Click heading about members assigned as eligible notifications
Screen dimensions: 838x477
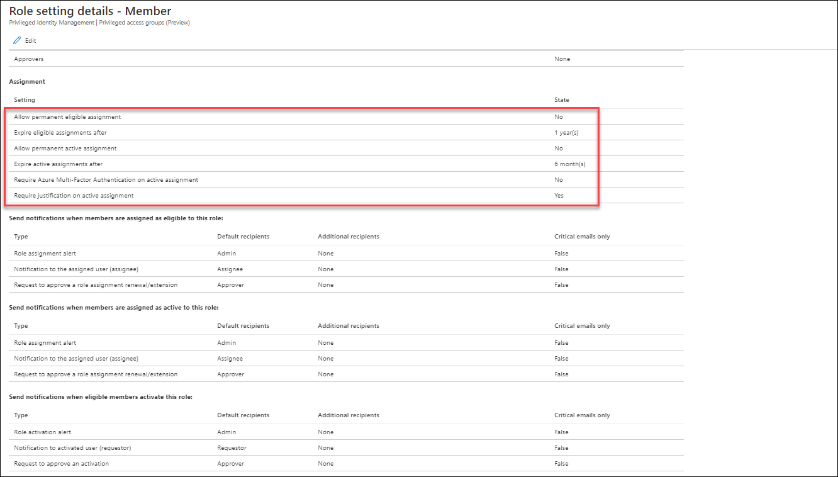tap(116, 218)
